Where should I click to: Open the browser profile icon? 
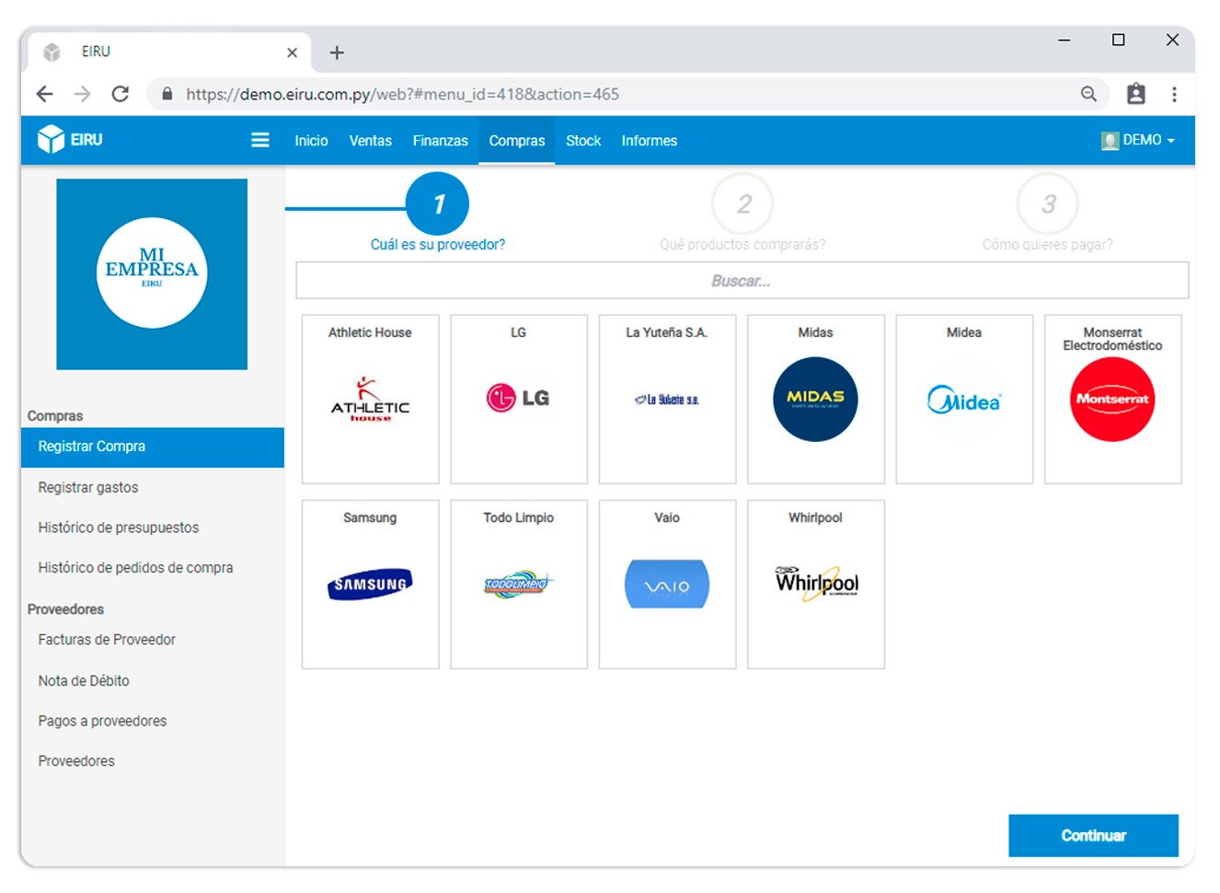pos(1136,94)
